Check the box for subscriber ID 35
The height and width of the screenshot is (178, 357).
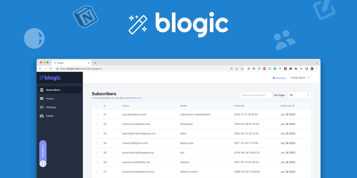(x=98, y=153)
